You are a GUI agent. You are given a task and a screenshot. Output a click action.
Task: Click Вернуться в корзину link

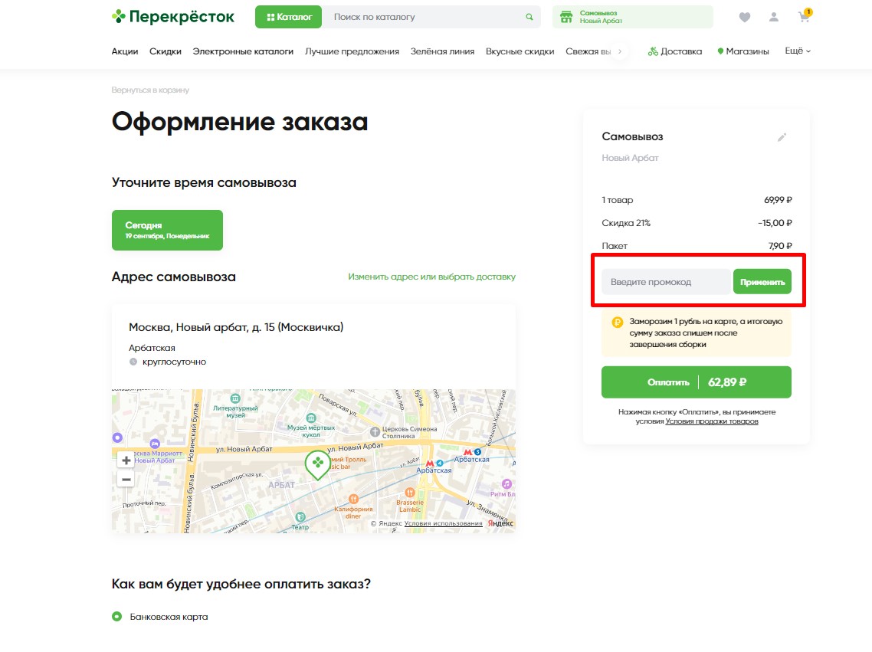click(150, 90)
